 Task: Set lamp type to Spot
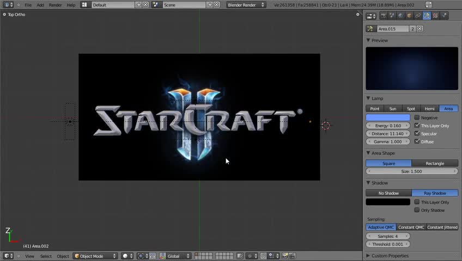point(411,109)
